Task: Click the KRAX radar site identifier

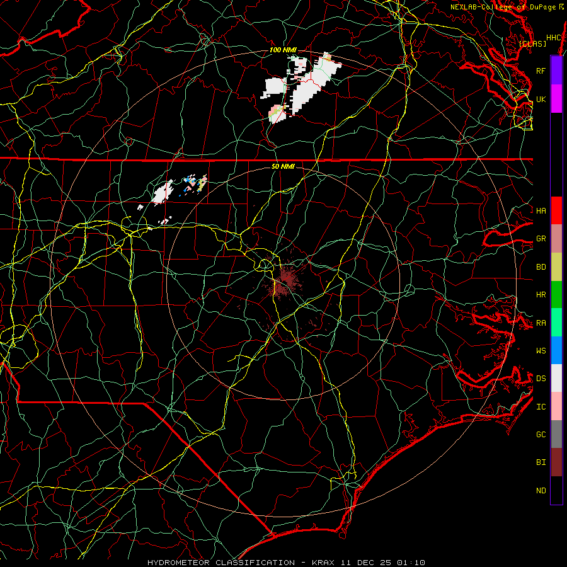Action: (323, 563)
